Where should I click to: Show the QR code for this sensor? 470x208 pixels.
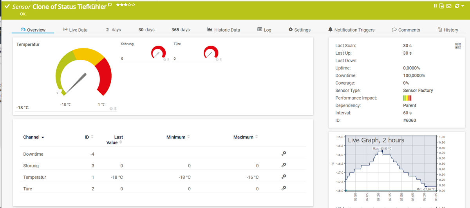click(458, 46)
